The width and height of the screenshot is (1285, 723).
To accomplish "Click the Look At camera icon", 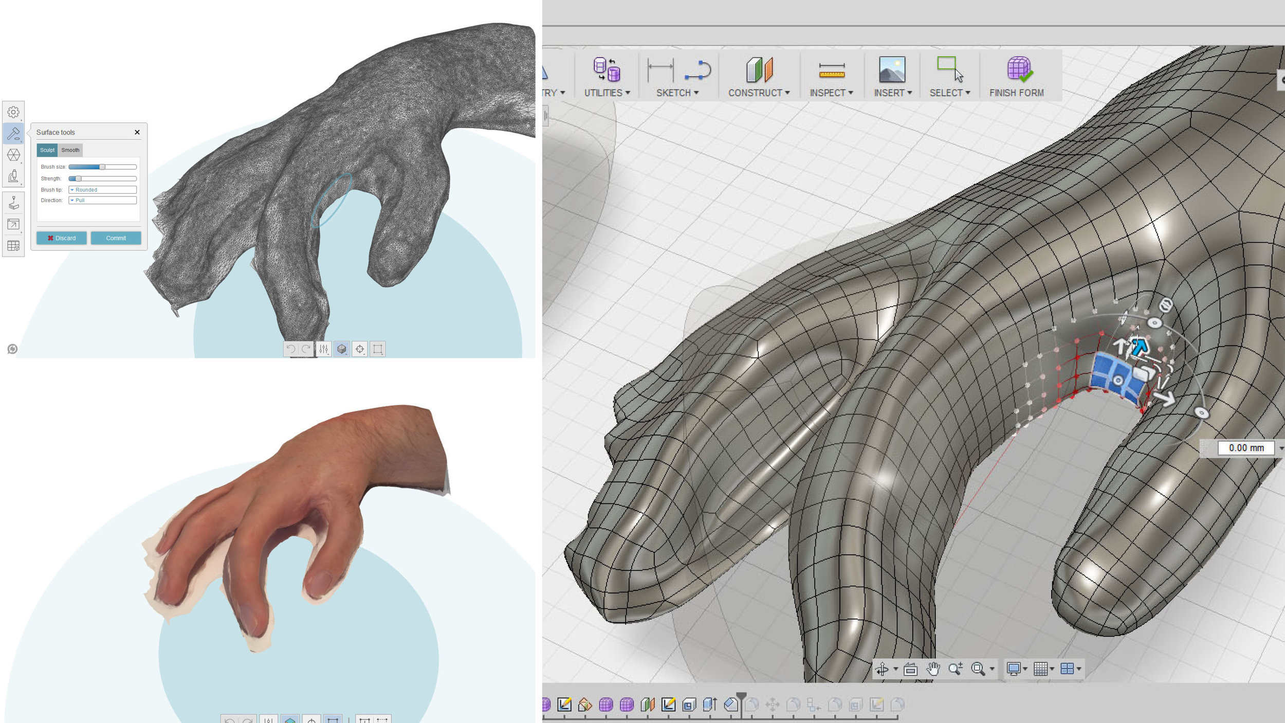I will (x=910, y=668).
